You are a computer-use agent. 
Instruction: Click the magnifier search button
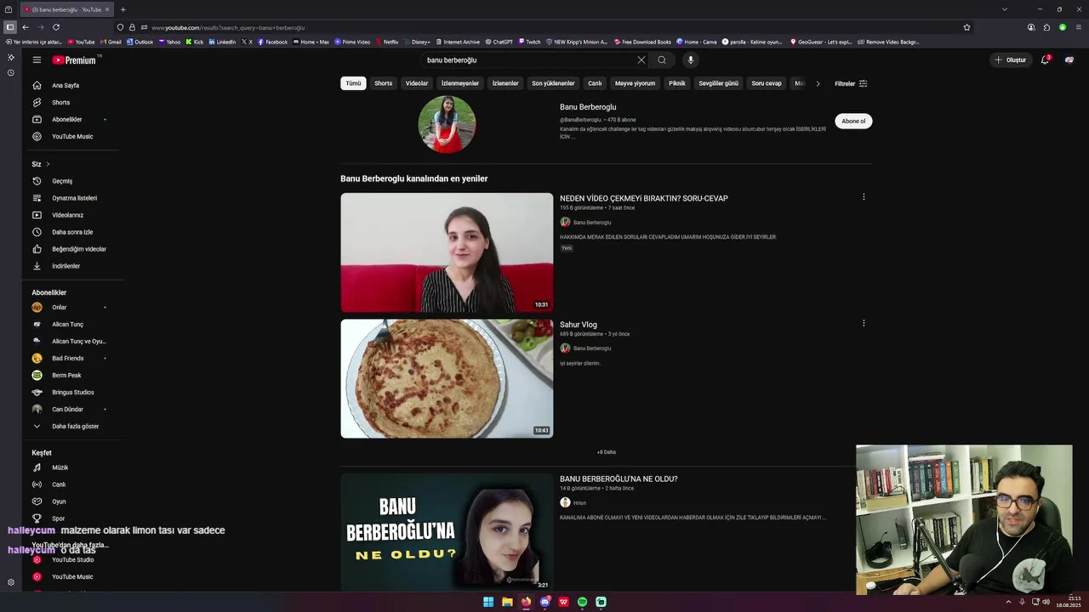[x=662, y=59]
